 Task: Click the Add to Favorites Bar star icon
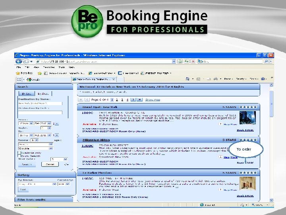40,73
